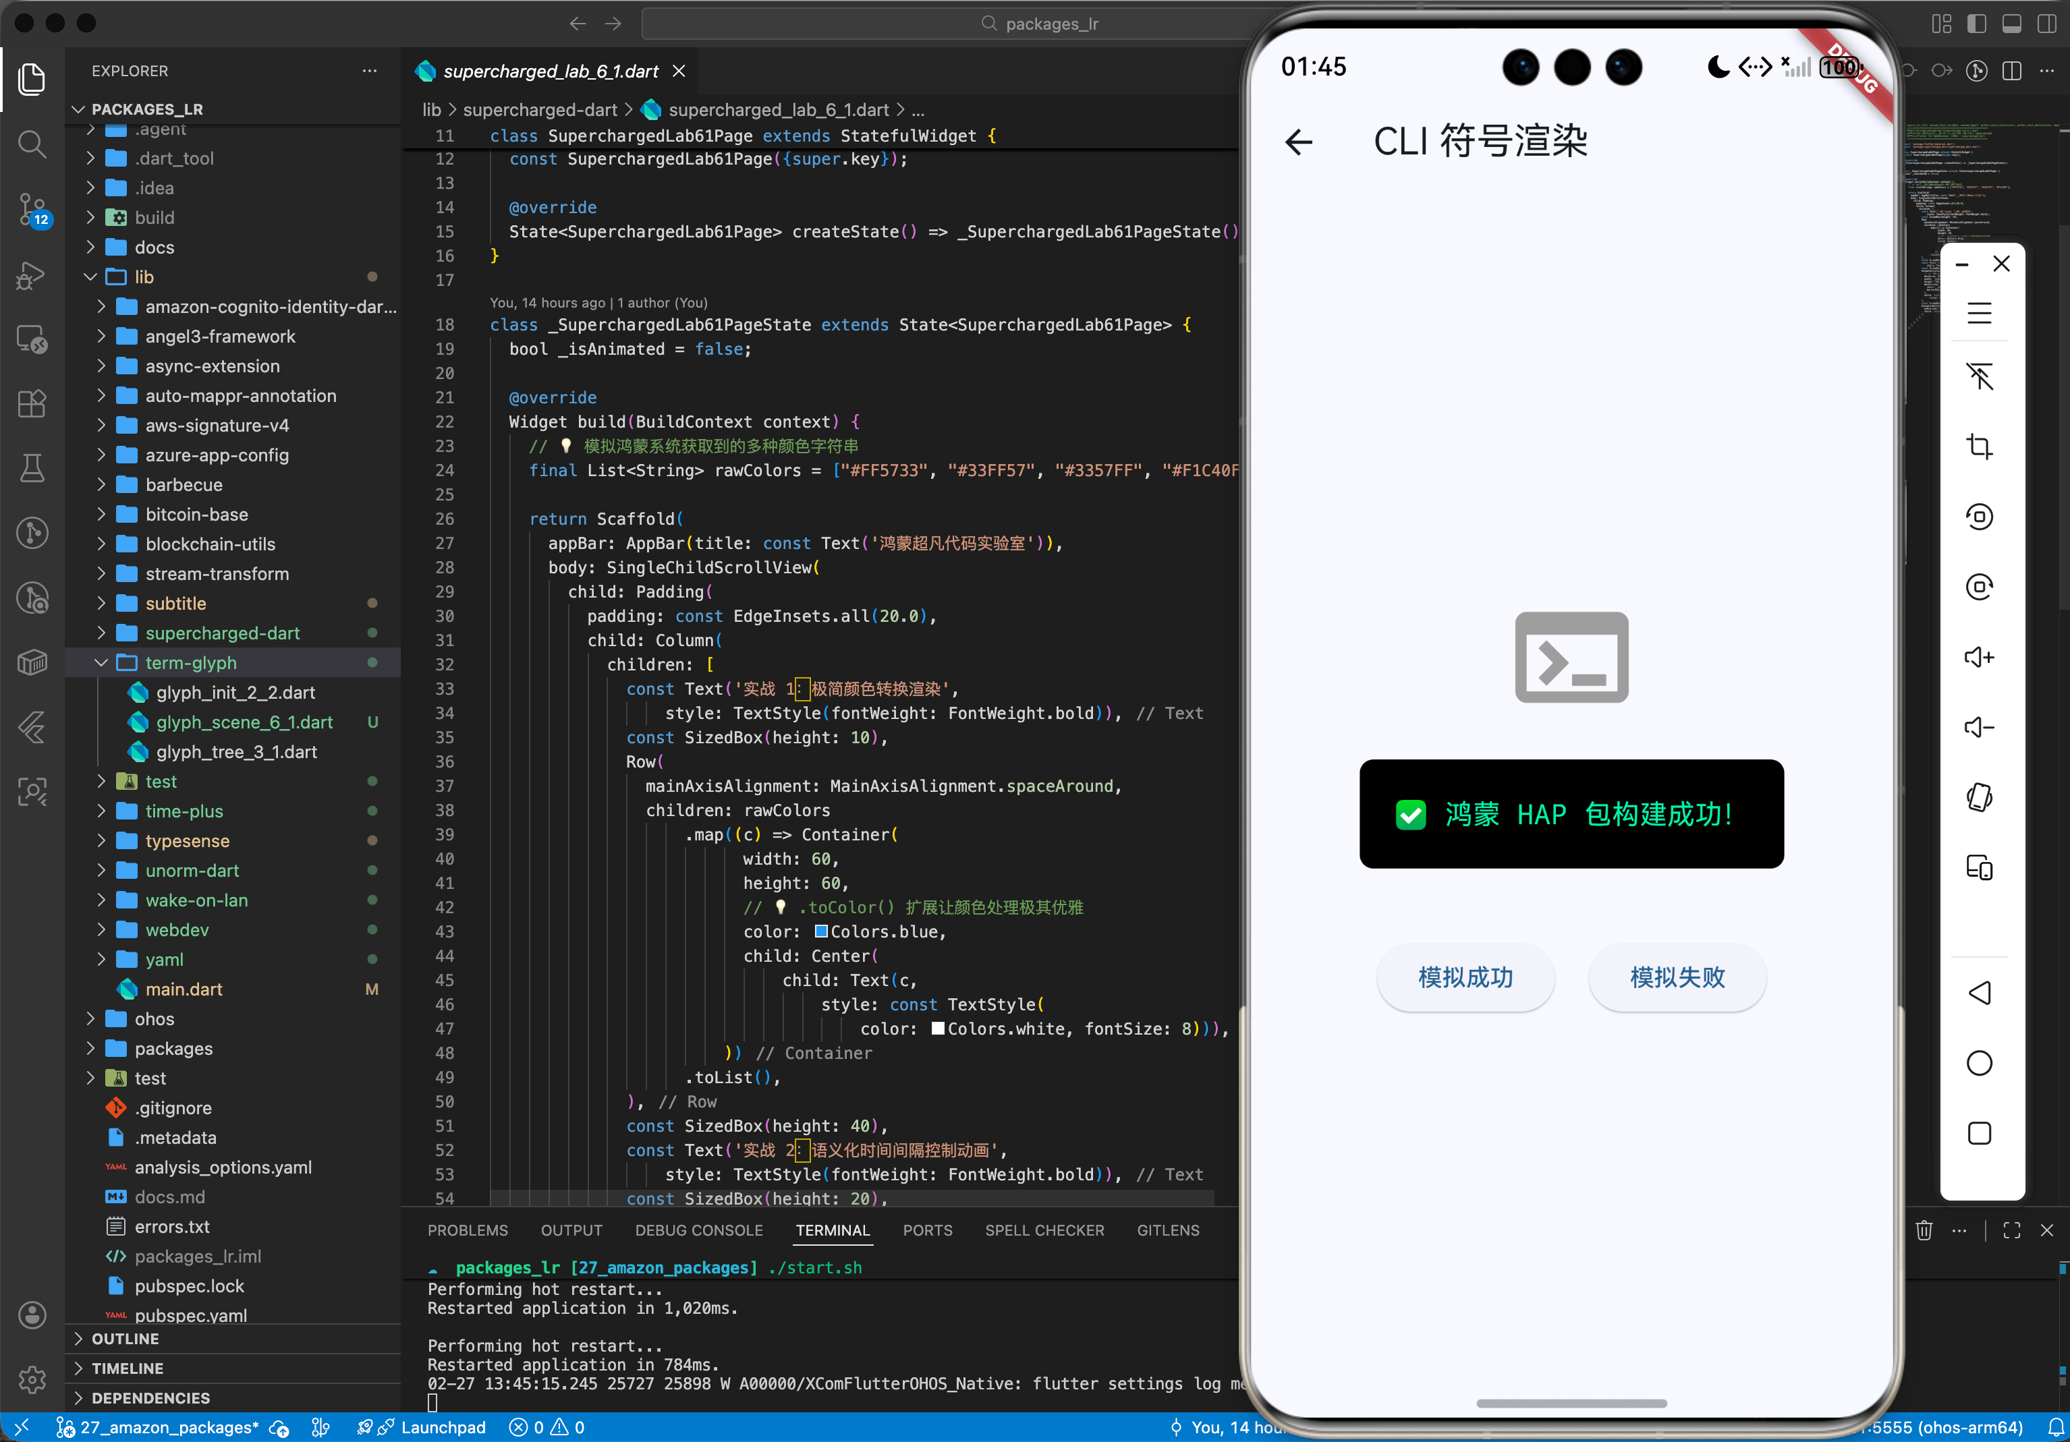Screen dimensions: 2070x1442
Task: Click the Colors.blue color swatch
Action: (x=821, y=932)
